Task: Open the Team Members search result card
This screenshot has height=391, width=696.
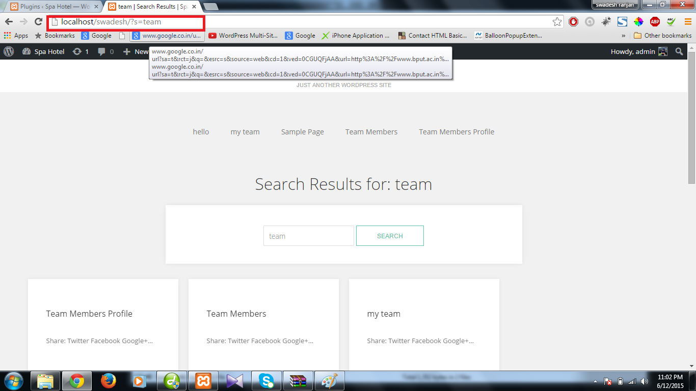Action: [236, 314]
